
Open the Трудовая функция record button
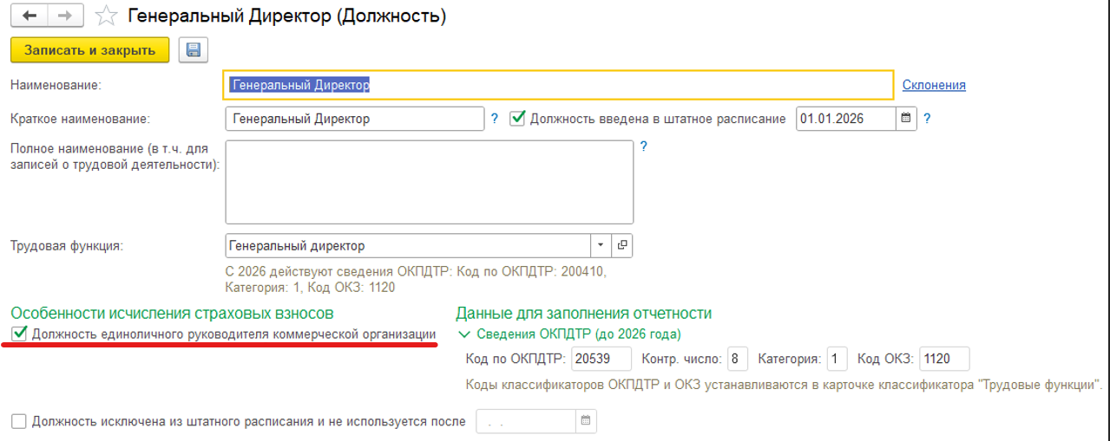pyautogui.click(x=622, y=246)
